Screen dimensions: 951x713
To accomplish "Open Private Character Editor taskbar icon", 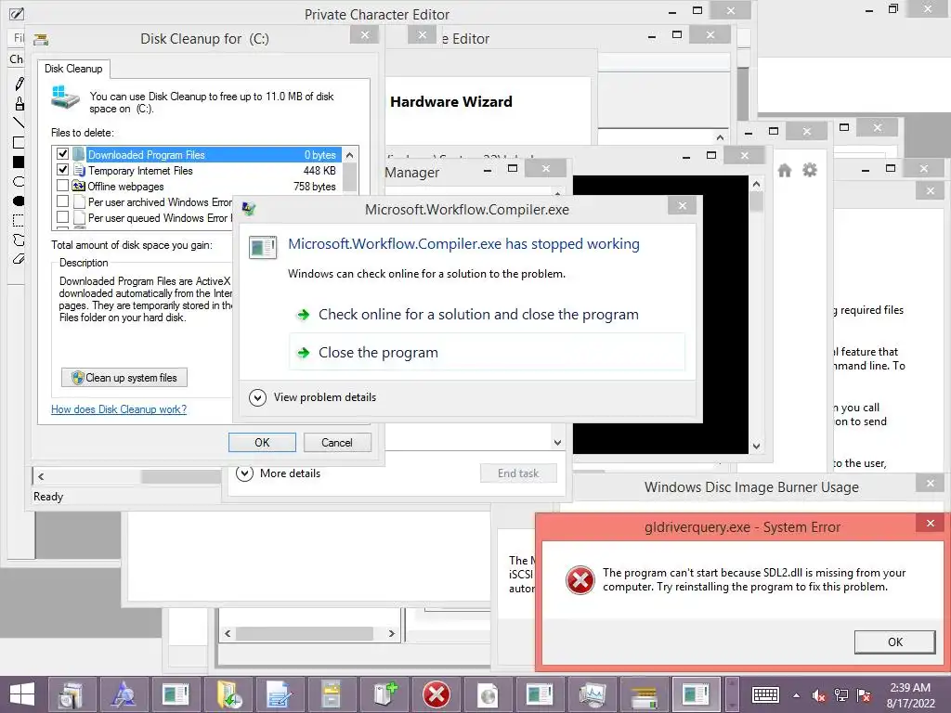I will point(124,694).
